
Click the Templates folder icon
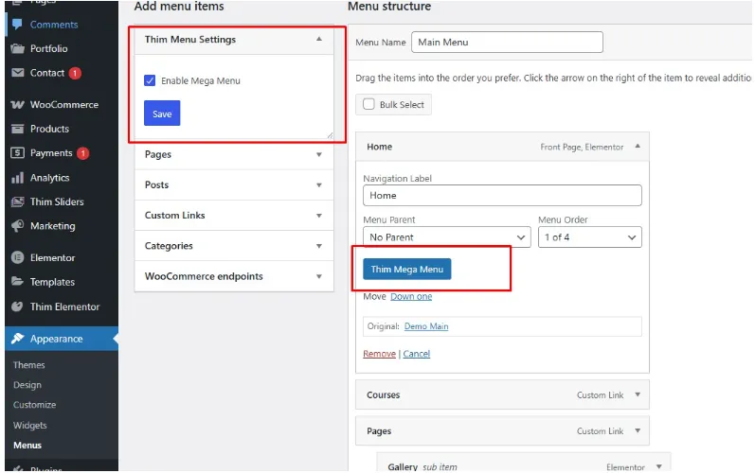tap(17, 282)
